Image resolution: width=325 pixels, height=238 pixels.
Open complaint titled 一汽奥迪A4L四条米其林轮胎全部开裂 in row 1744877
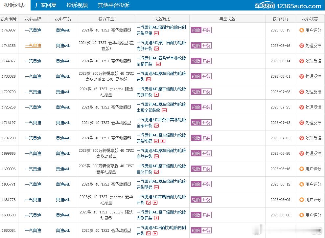tap(161, 61)
